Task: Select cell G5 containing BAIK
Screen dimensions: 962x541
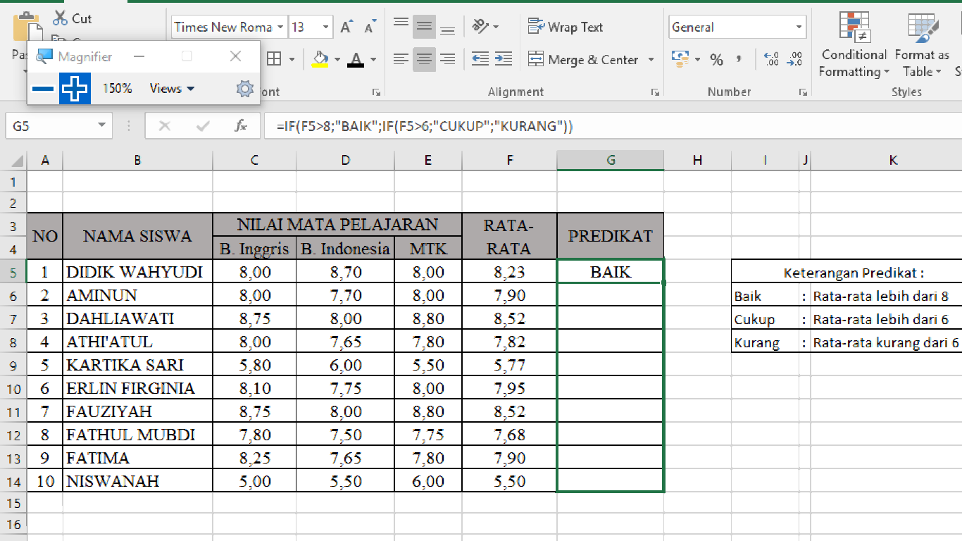Action: pos(611,272)
